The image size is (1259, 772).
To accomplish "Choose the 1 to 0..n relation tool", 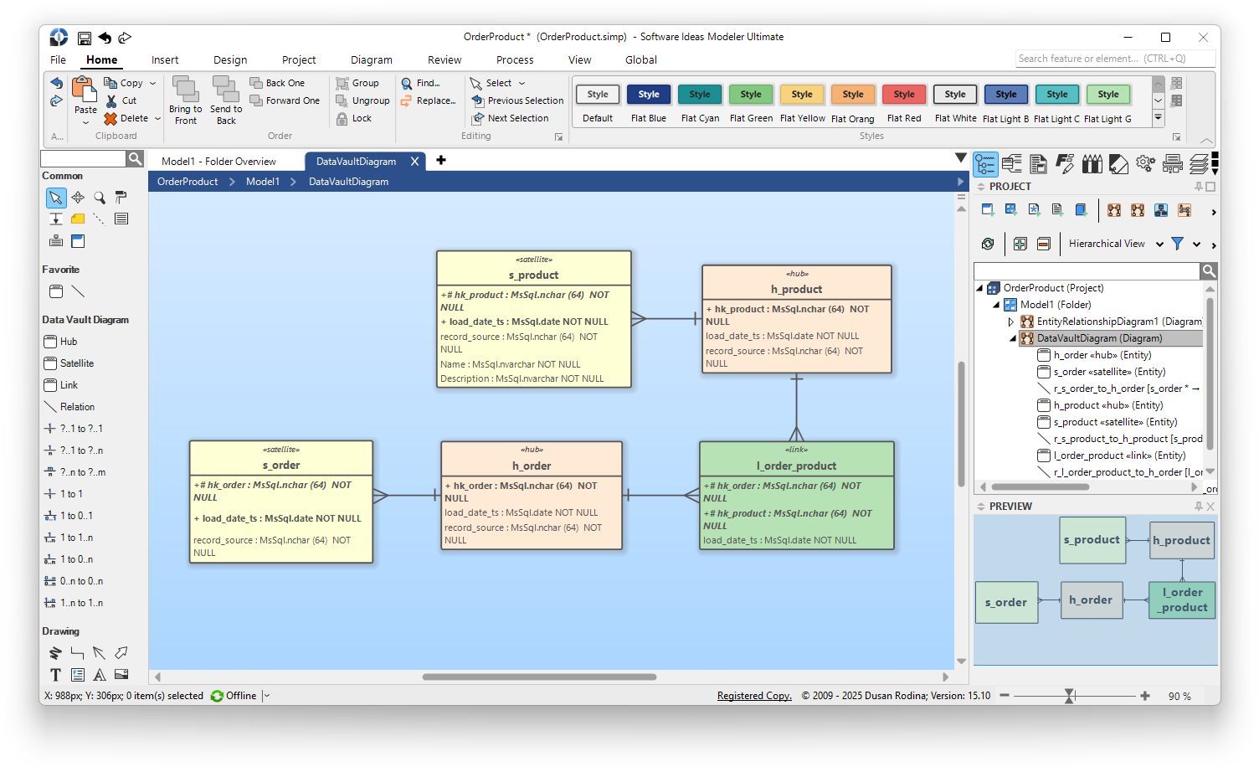I will point(69,559).
